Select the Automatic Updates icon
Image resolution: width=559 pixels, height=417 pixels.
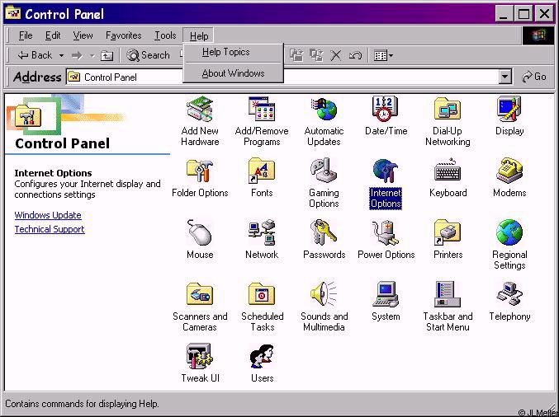[324, 110]
